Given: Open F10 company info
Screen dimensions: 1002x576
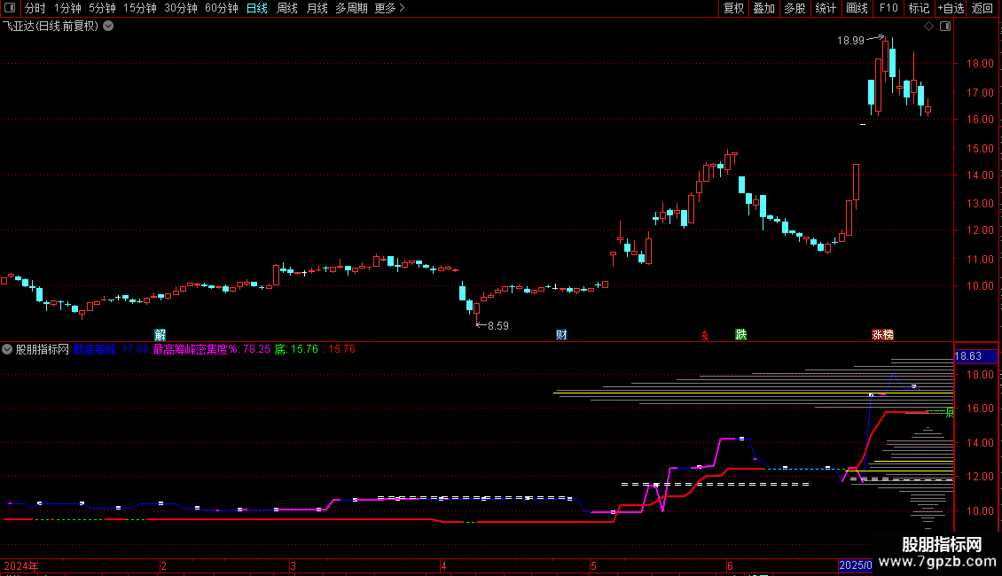Looking at the screenshot, I should click(888, 8).
